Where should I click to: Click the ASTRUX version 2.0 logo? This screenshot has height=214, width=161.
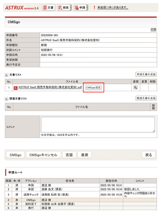pos(22,8)
